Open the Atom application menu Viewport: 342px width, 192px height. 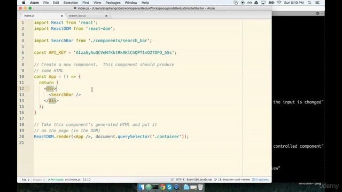pyautogui.click(x=34, y=3)
